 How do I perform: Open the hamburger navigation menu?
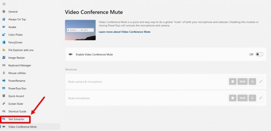(4, 4)
